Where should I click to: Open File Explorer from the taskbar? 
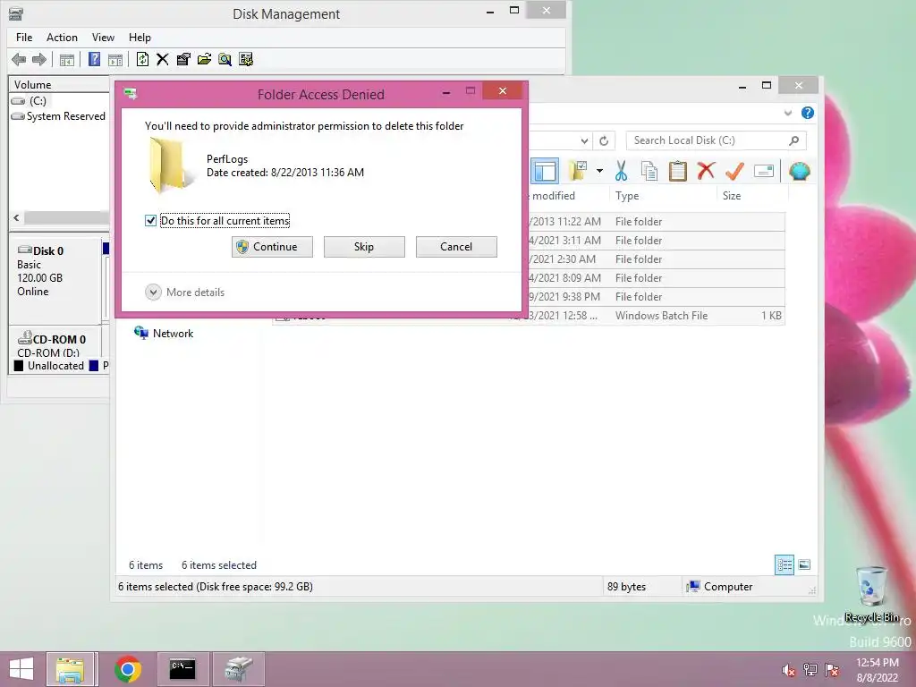[x=70, y=669]
